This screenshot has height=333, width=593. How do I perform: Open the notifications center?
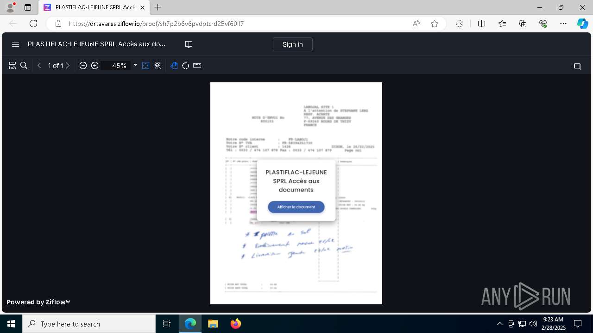coord(578,324)
